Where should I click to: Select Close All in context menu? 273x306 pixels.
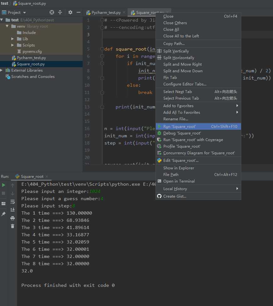pos(198,30)
